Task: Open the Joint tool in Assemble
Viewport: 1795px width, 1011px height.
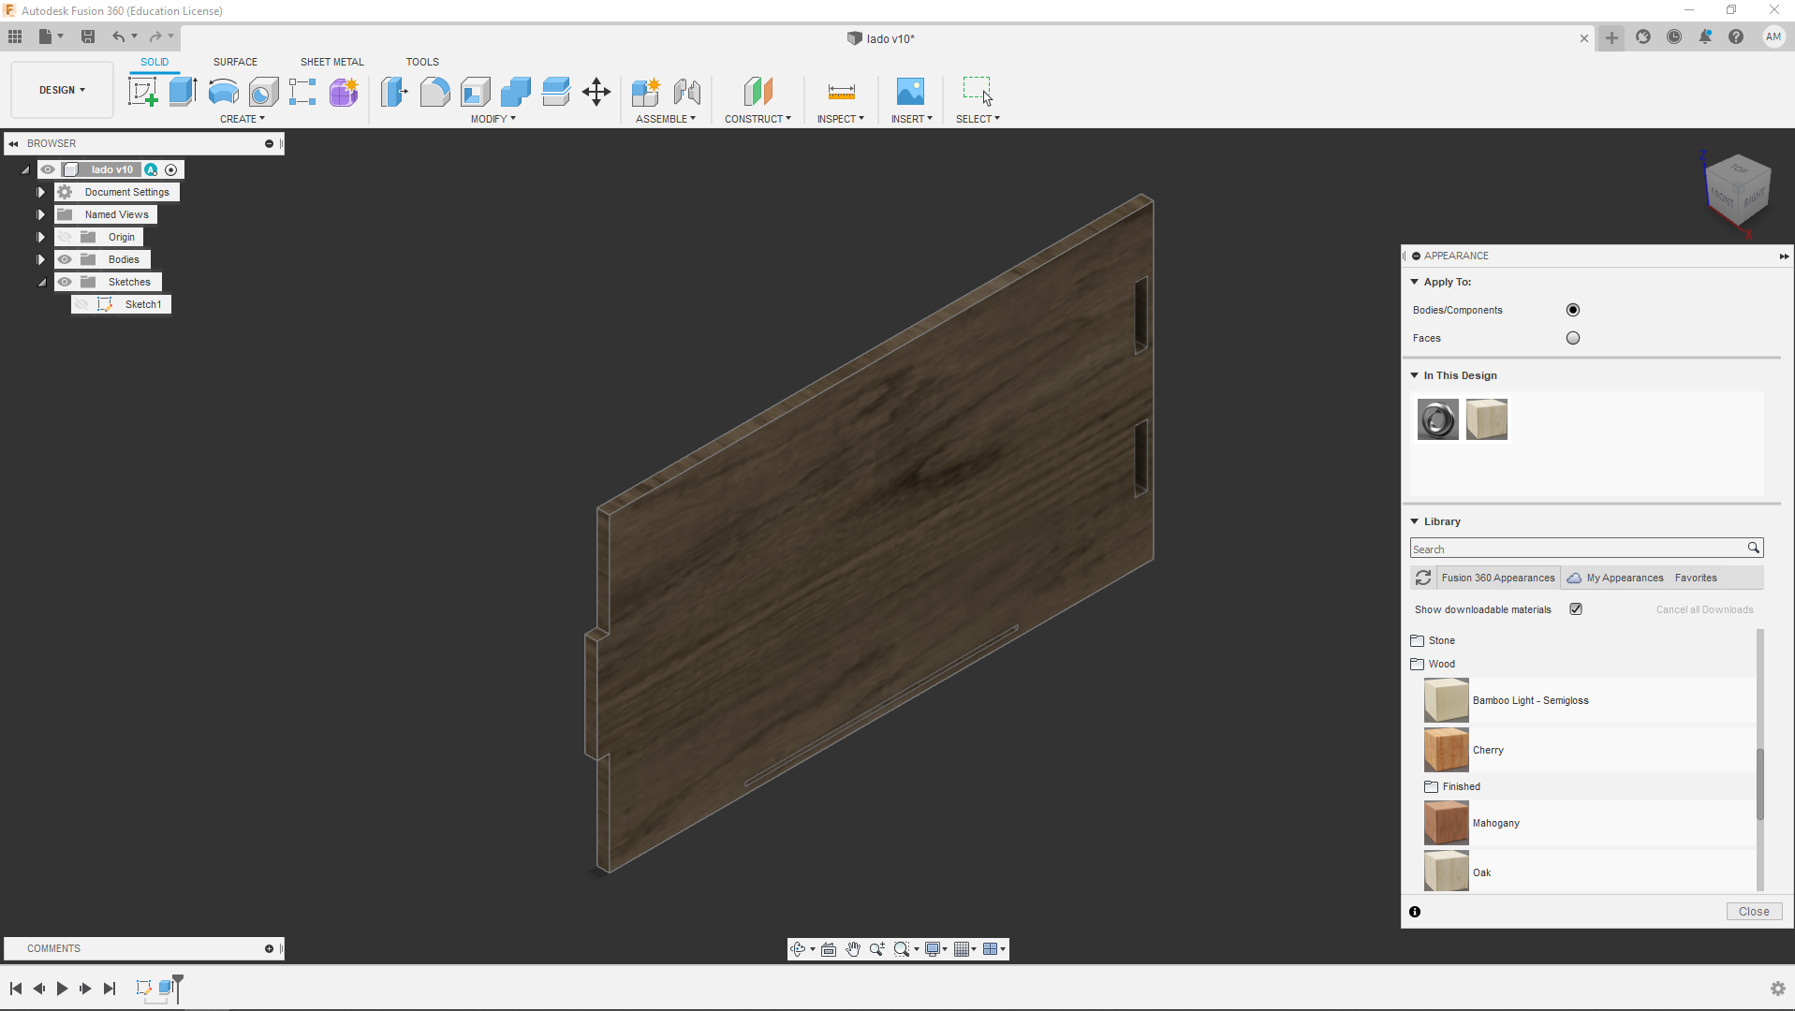Action: pos(686,92)
